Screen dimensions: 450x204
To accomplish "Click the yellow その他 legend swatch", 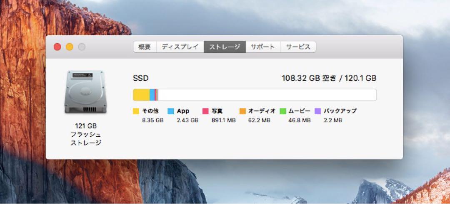I will [136, 111].
